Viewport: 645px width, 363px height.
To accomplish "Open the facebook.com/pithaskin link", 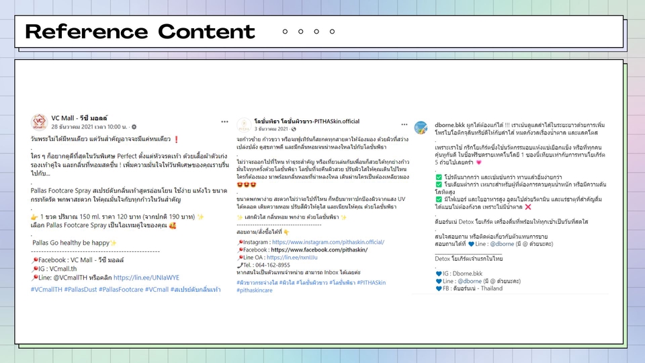I will point(319,250).
